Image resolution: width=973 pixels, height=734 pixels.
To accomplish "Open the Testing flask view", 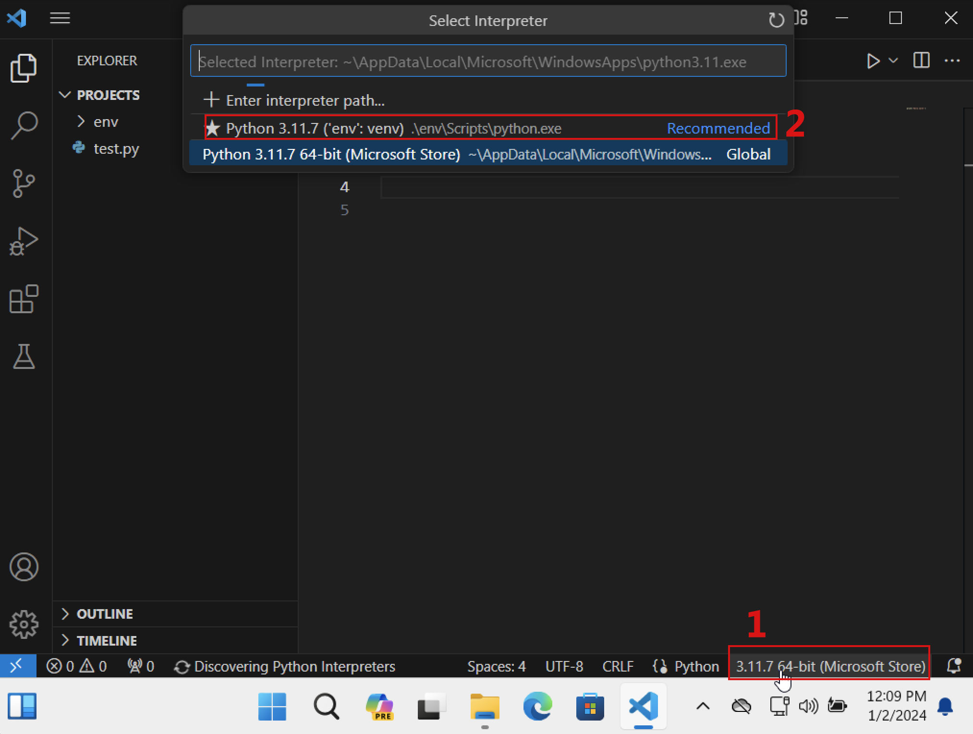I will coord(24,356).
